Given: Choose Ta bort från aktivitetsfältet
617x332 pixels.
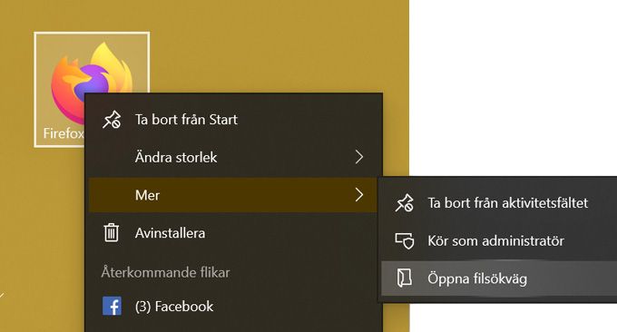Looking at the screenshot, I should (499, 203).
